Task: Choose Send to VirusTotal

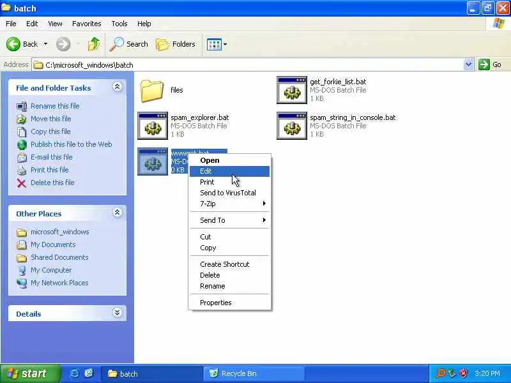Action: pos(230,193)
